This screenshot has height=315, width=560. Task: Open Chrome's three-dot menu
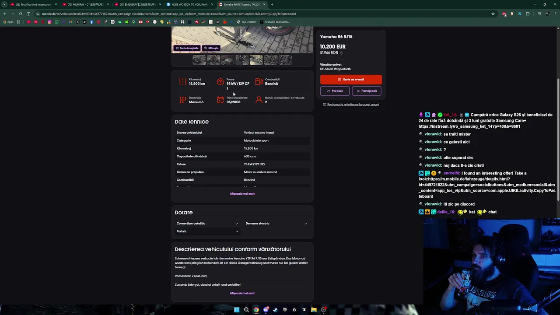(x=555, y=14)
